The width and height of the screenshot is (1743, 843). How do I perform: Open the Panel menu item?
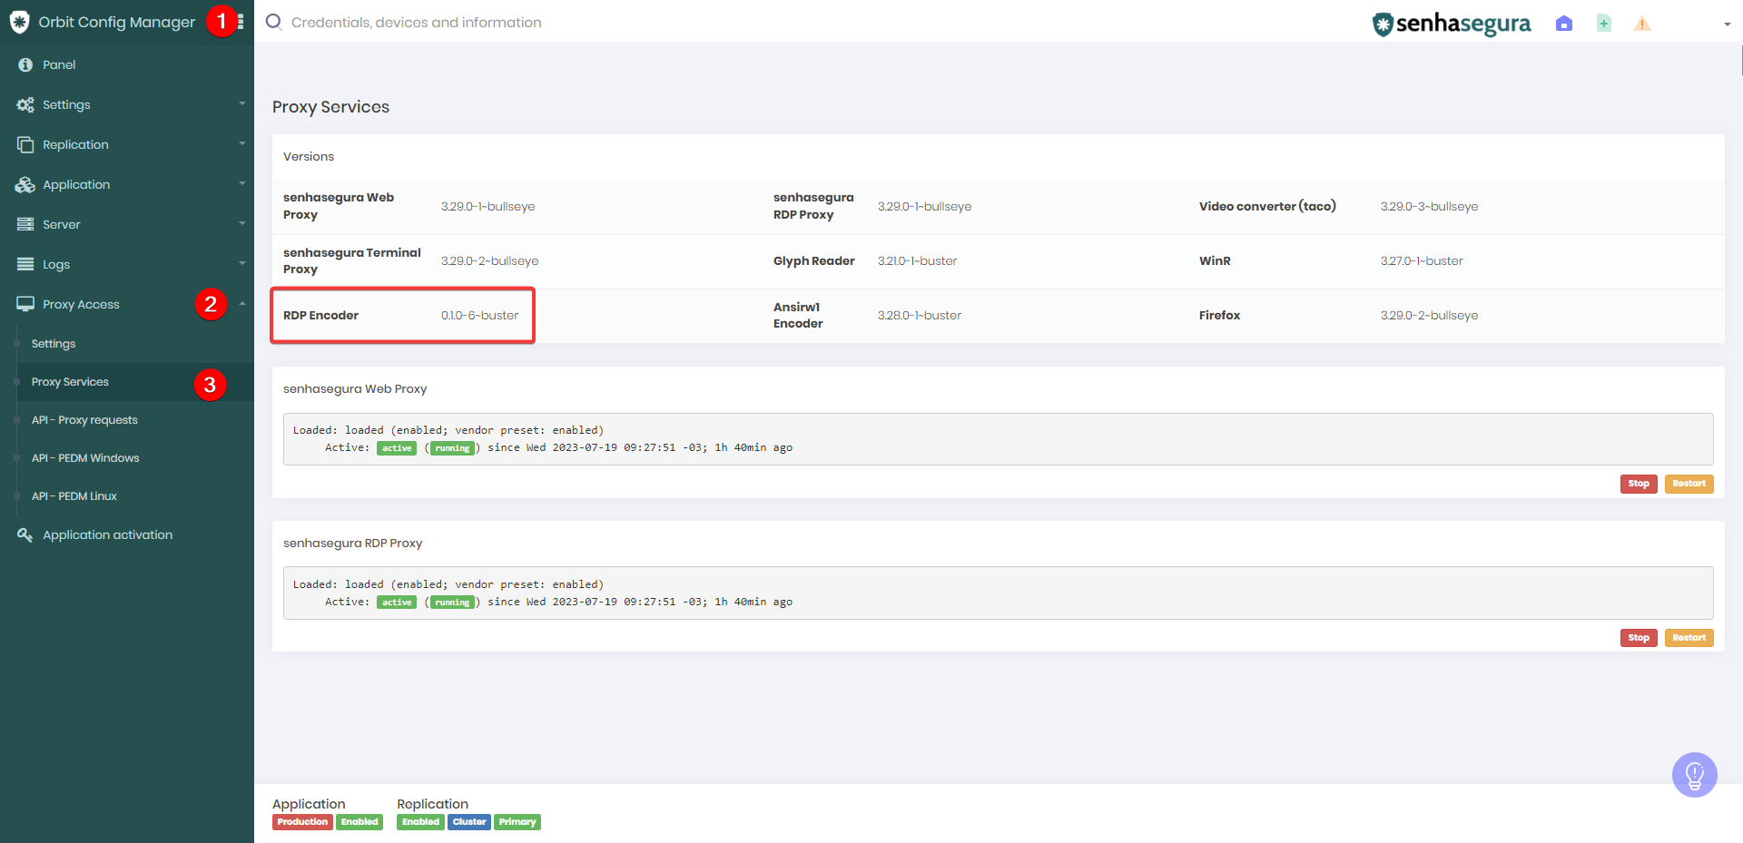[x=127, y=64]
